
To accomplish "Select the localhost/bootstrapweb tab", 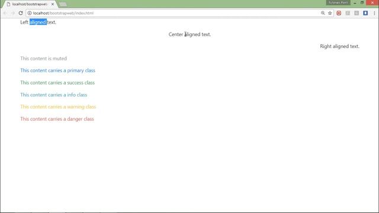I will click(x=30, y=4).
